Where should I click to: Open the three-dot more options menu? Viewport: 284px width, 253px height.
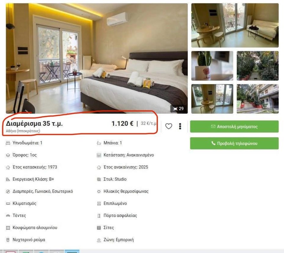[180, 126]
